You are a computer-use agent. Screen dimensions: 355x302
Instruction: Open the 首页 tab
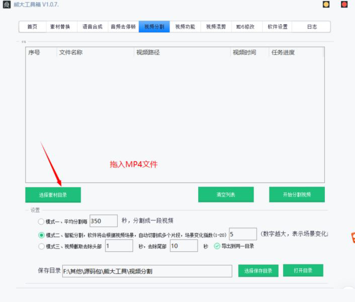pos(32,27)
